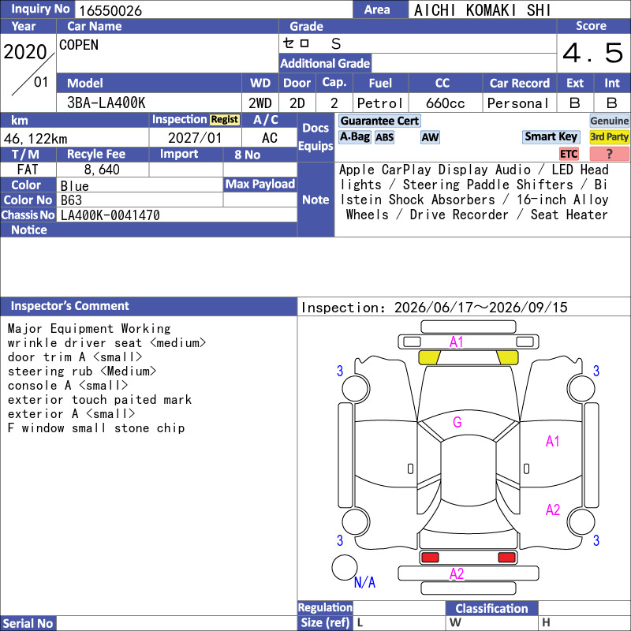The height and width of the screenshot is (631, 631).
Task: Click the recycle fee value 8,640
Action: point(102,170)
